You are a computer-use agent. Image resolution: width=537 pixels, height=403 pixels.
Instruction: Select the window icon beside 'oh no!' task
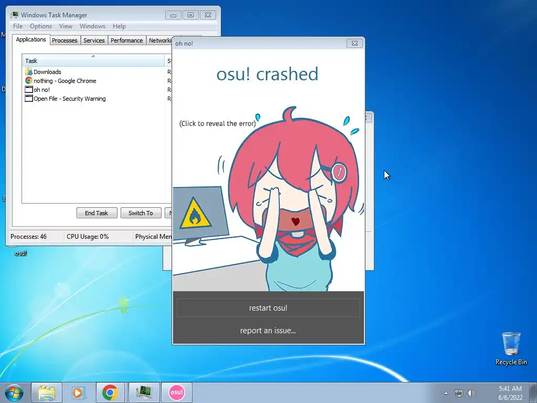[x=29, y=89]
